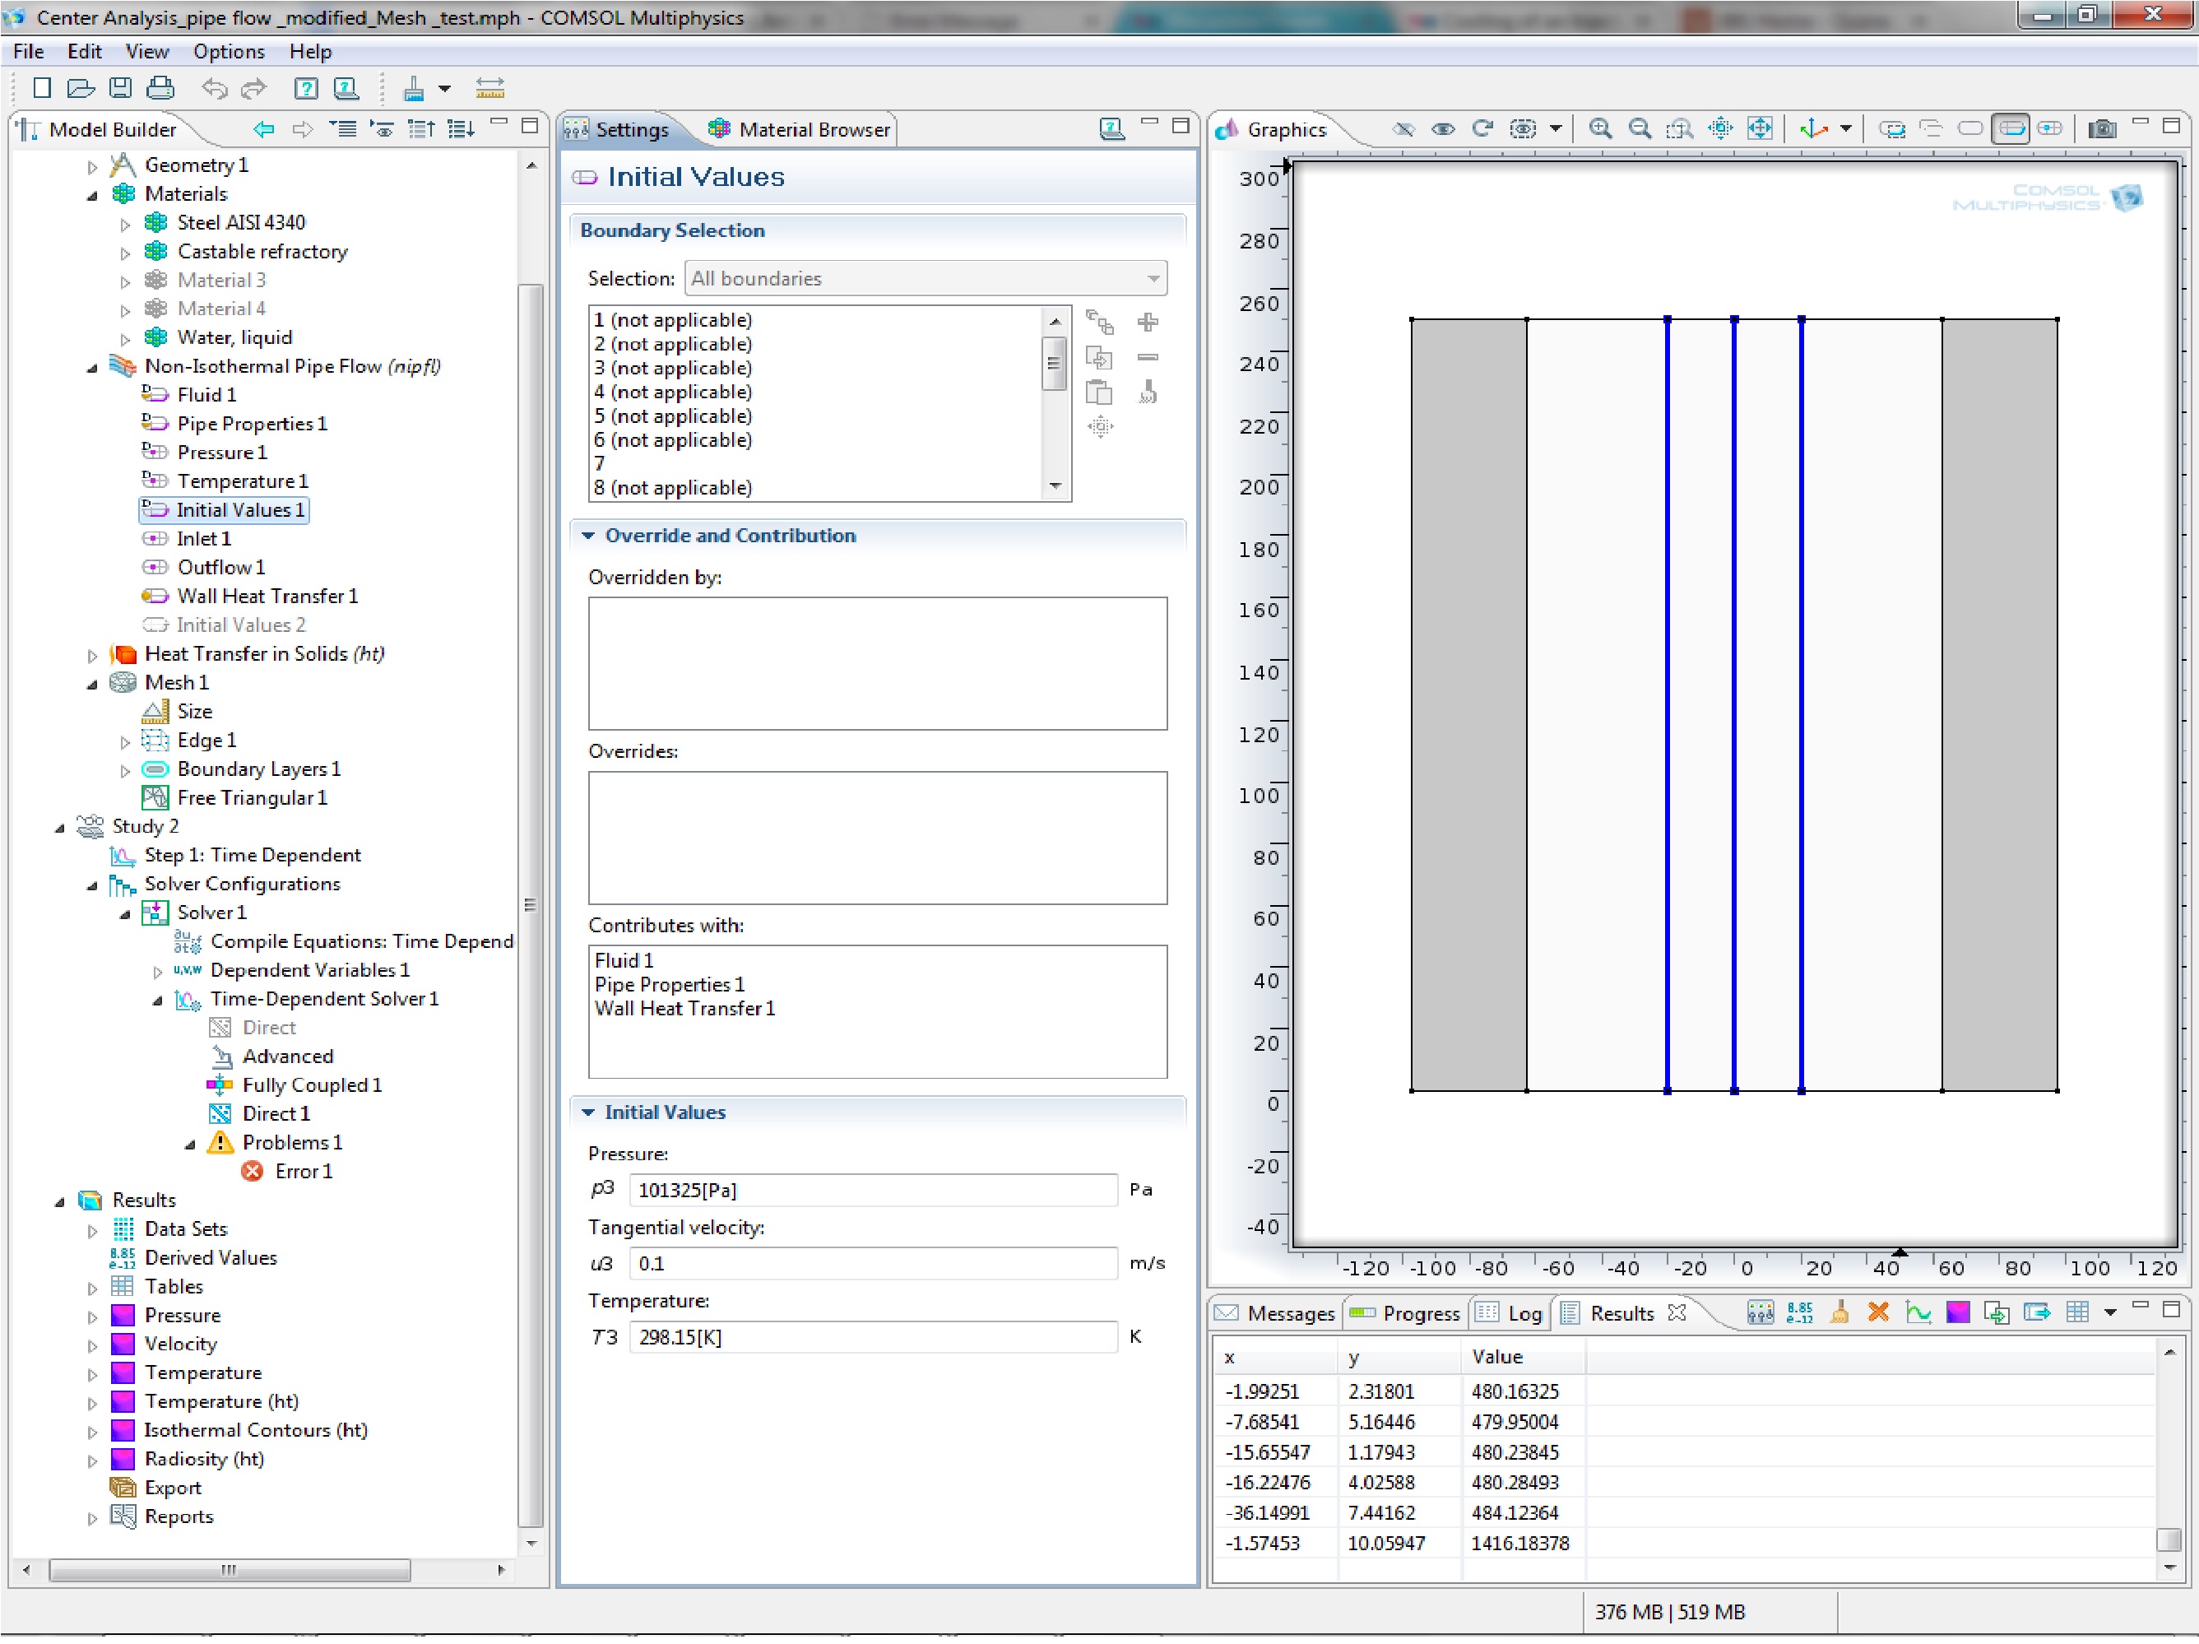Select Error 1 under Problems 1

click(x=302, y=1172)
